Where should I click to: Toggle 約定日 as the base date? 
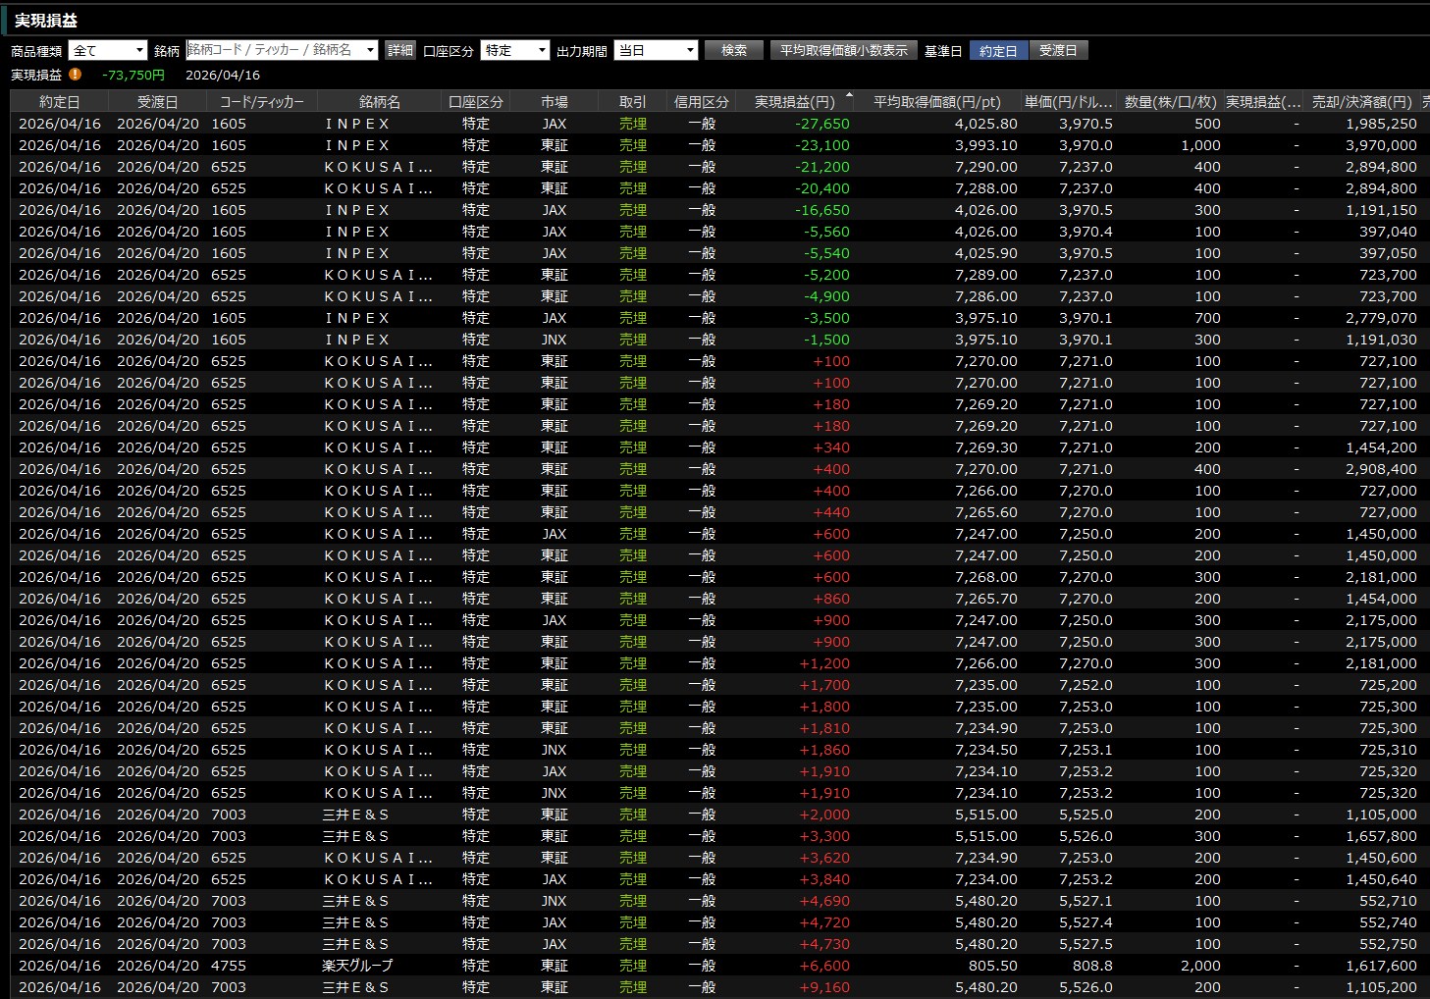pos(998,51)
